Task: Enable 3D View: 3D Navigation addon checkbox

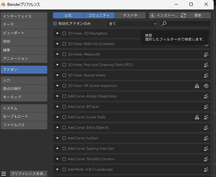Action: click(64, 33)
